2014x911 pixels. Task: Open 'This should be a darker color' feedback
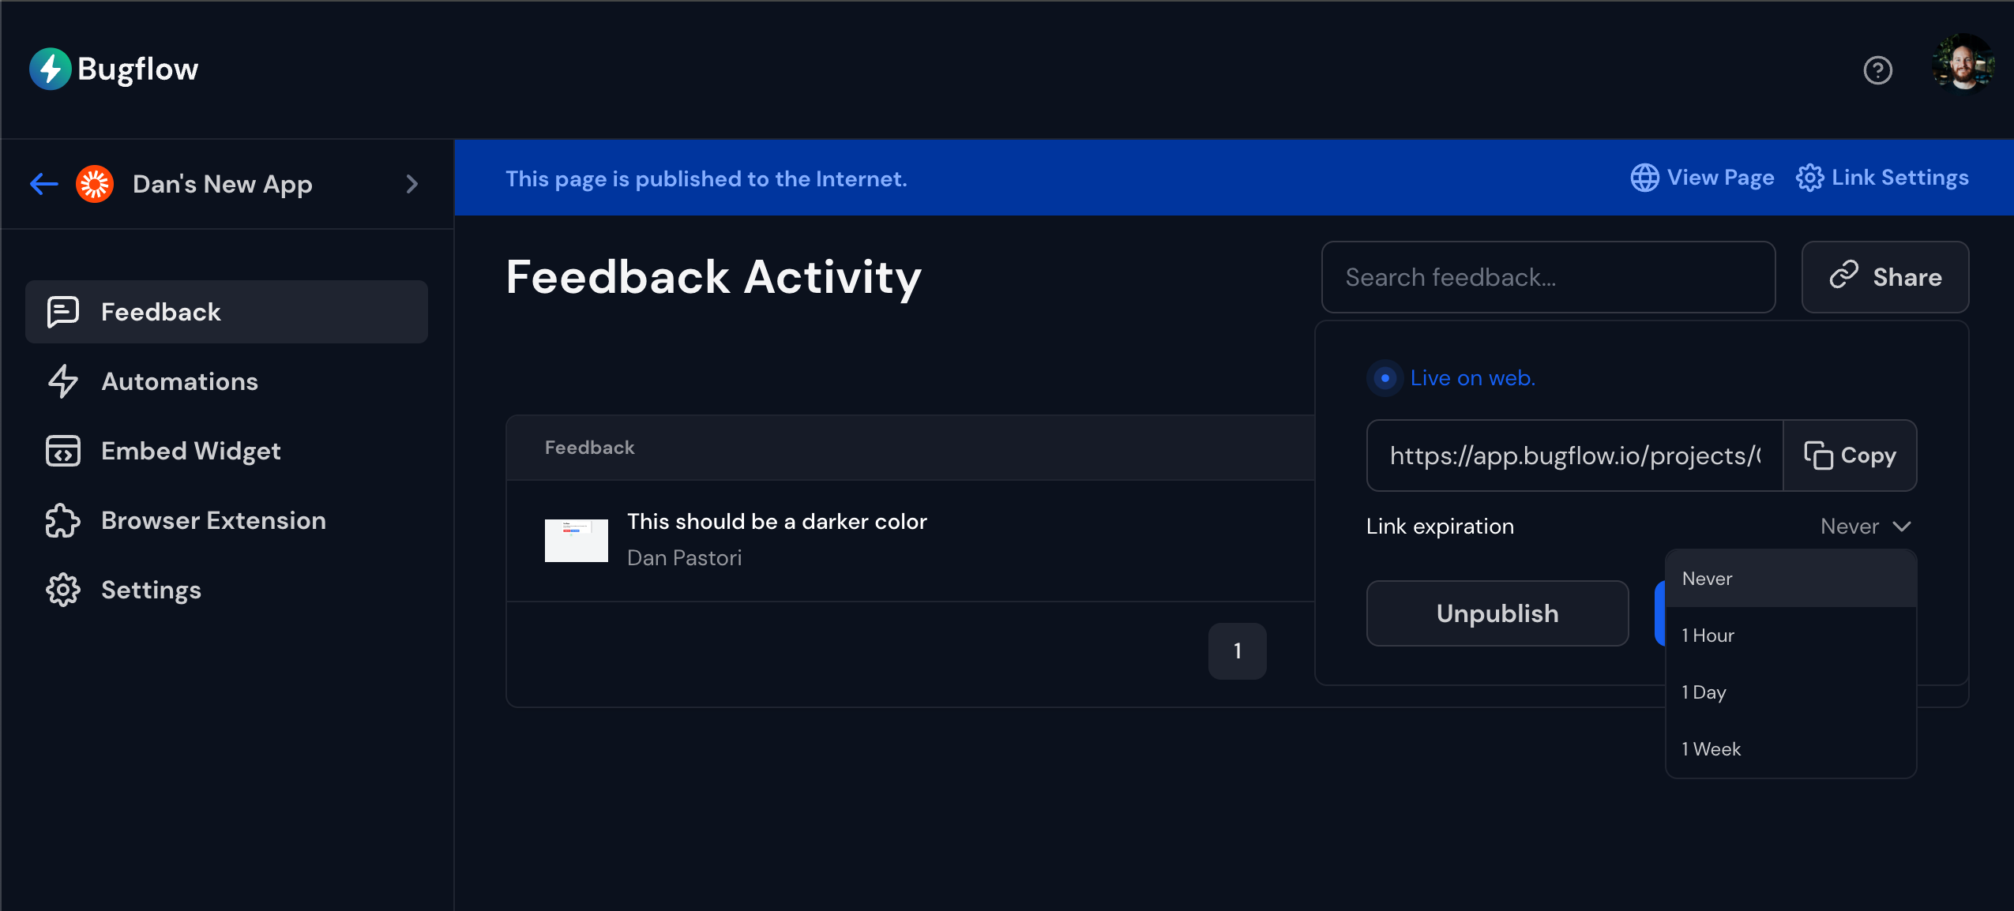click(x=777, y=522)
